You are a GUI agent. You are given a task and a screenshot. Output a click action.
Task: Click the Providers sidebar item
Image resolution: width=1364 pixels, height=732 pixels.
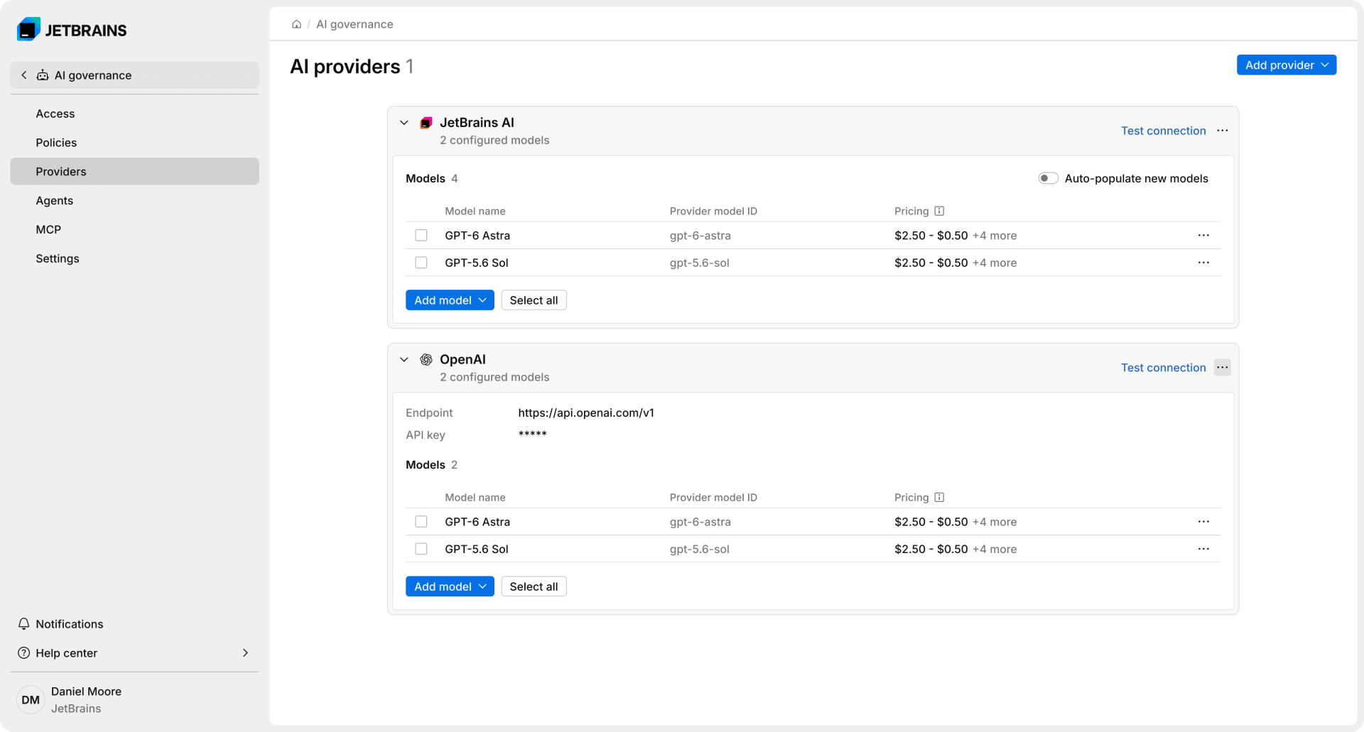click(x=134, y=171)
